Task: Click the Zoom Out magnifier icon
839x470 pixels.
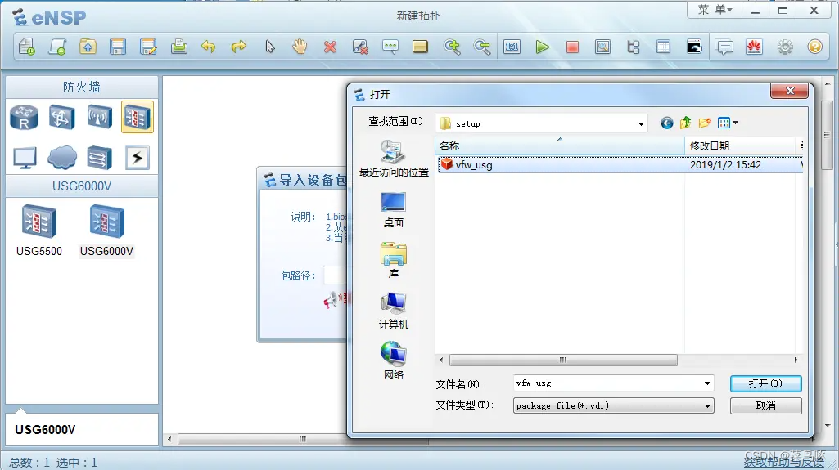Action: click(x=481, y=47)
